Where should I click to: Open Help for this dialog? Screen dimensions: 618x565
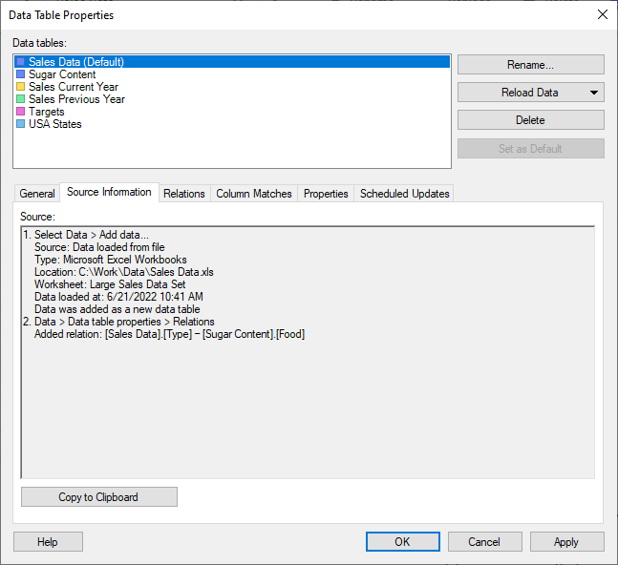pos(48,542)
